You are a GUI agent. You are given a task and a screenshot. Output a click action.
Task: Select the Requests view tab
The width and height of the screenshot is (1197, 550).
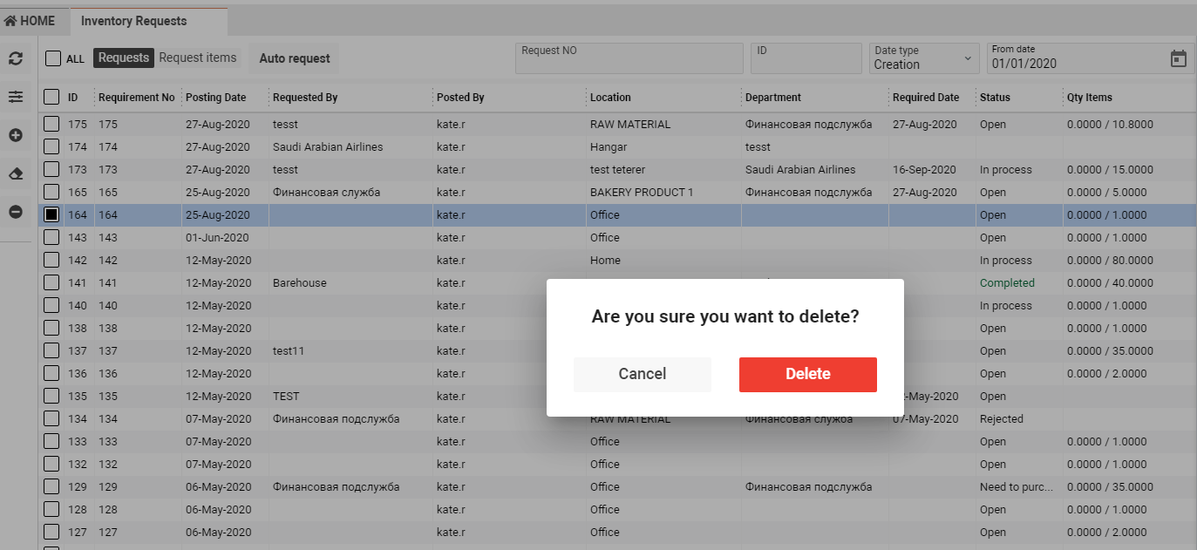coord(123,58)
